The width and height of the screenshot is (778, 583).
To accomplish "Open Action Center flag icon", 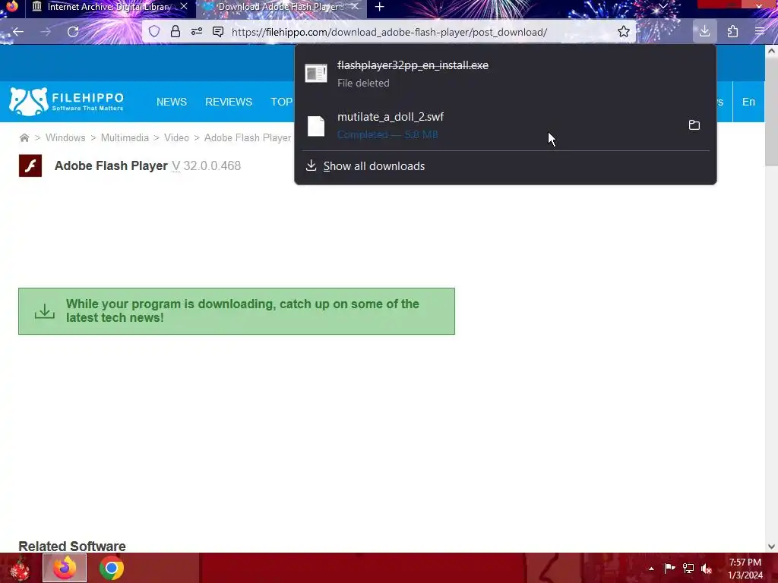I will 669,568.
